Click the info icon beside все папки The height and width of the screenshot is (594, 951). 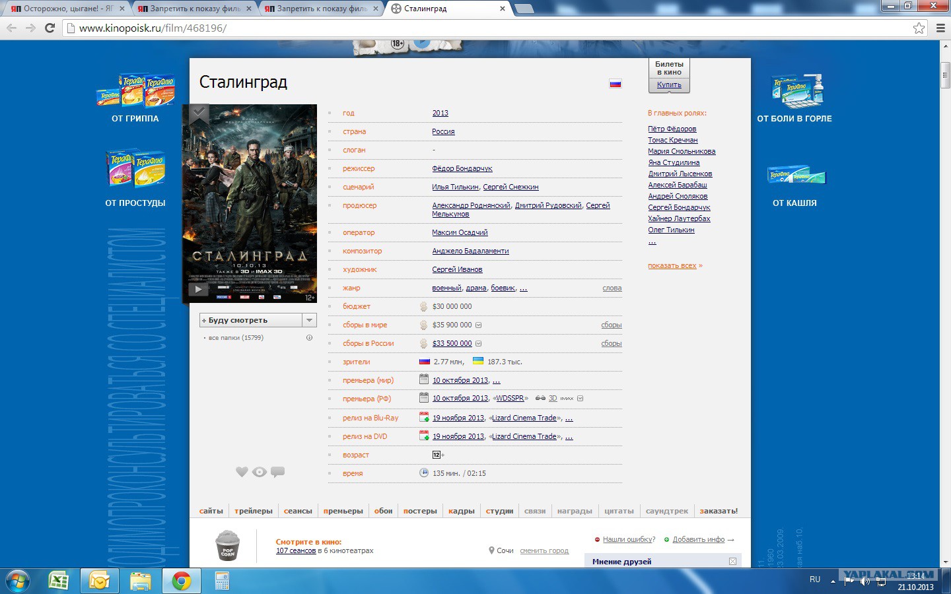click(309, 338)
